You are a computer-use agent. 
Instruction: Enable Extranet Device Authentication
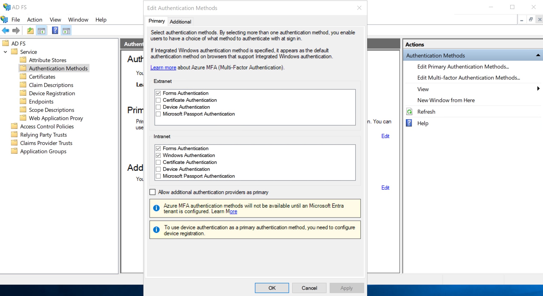pos(158,107)
